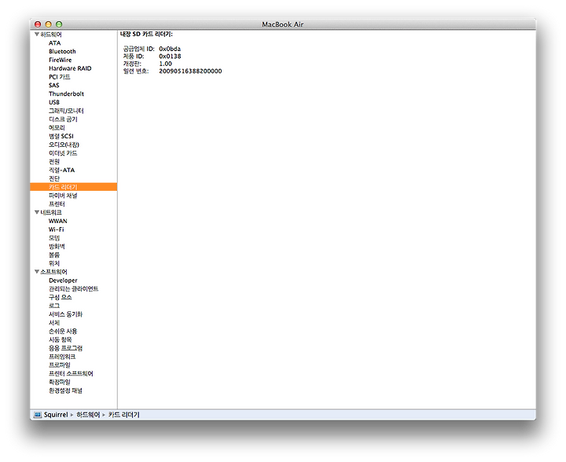Zoom window with green button
This screenshot has height=462, width=566.
(59, 24)
